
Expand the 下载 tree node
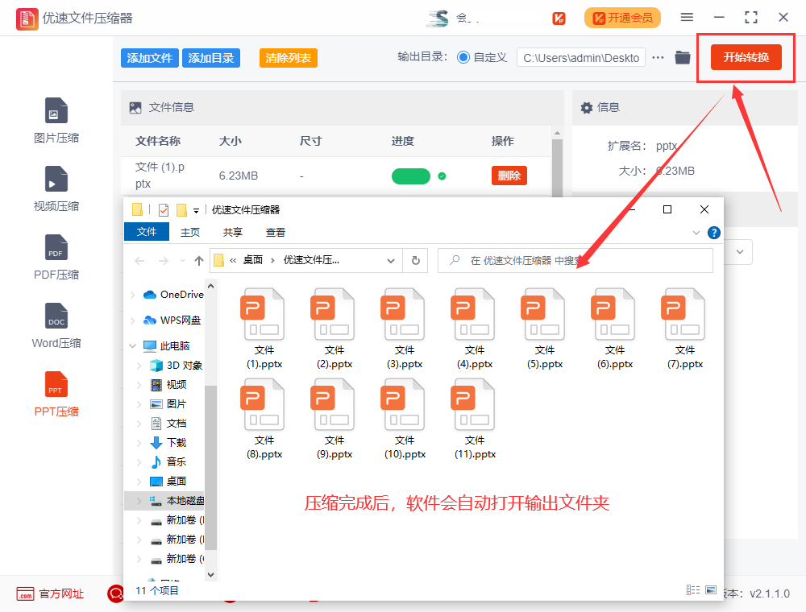139,443
